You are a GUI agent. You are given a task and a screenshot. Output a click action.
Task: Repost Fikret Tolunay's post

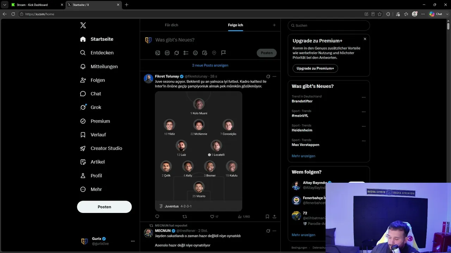[184, 216]
